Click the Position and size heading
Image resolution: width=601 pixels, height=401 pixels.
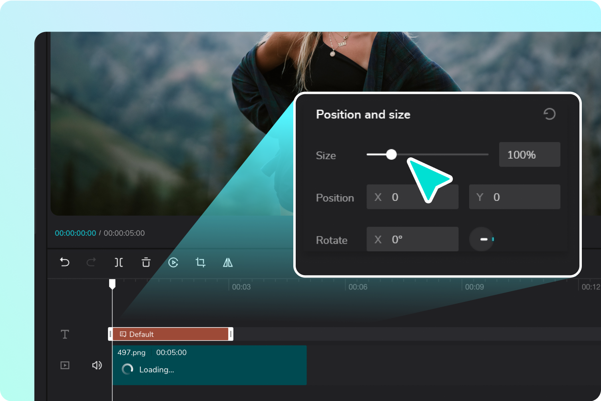pos(363,115)
